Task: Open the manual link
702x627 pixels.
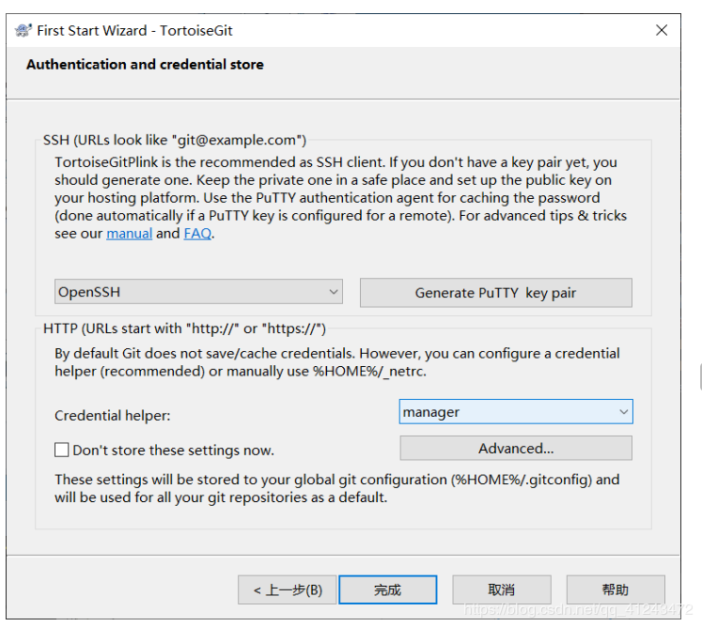Action: [x=130, y=234]
